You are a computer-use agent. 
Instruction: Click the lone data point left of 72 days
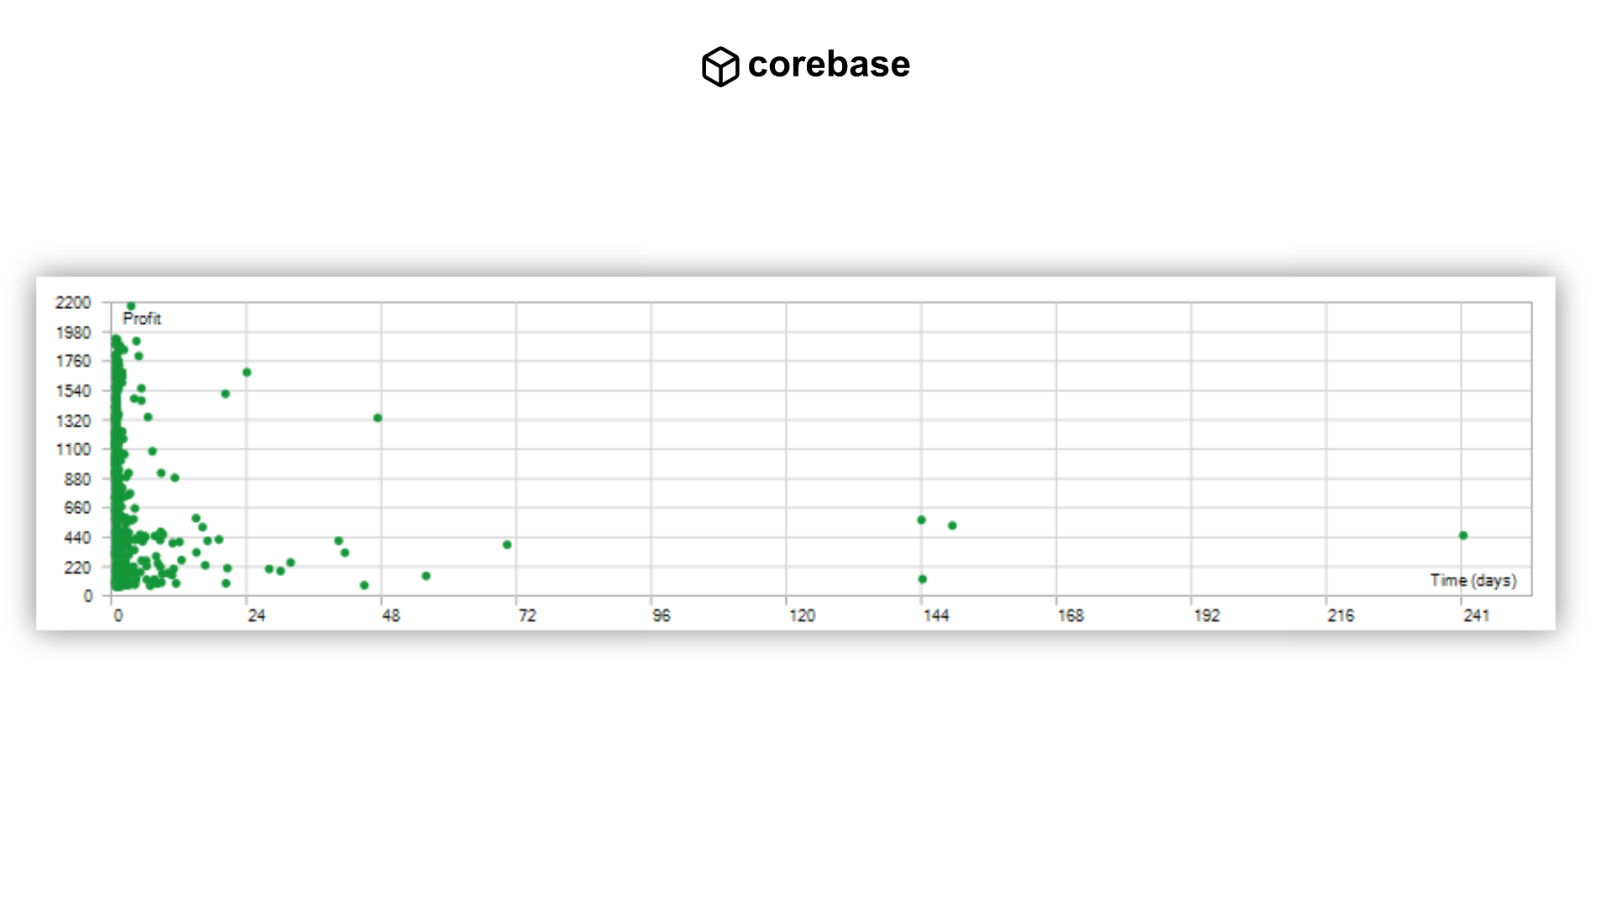click(x=507, y=545)
